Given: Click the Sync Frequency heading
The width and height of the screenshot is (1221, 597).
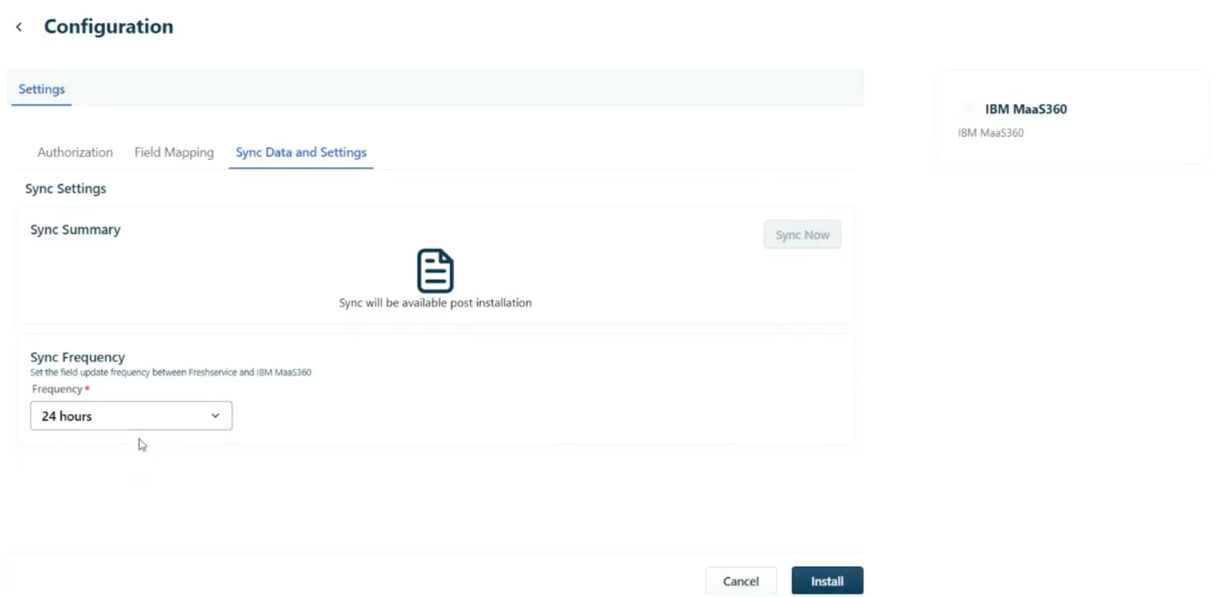Looking at the screenshot, I should coord(78,357).
